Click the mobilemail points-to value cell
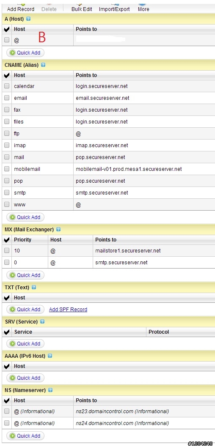 pyautogui.click(x=144, y=169)
